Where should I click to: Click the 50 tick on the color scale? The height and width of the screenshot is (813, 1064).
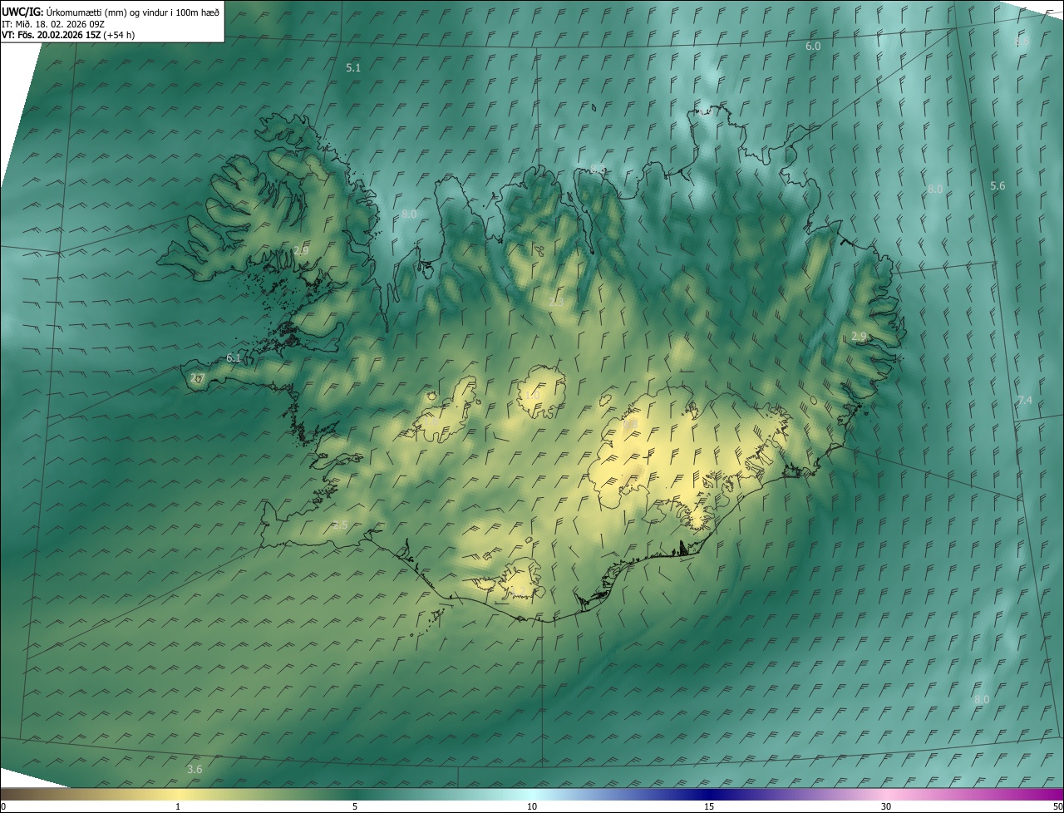pos(1057,806)
